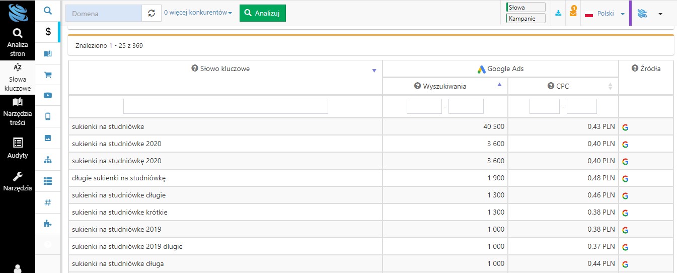The image size is (677, 273).
Task: Open the mobile phone icon in the sidebar
Action: pyautogui.click(x=48, y=116)
